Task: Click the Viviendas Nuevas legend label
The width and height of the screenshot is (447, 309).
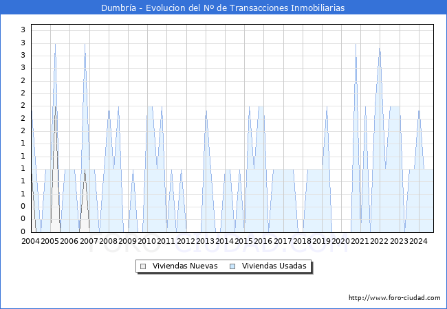Action: click(x=185, y=266)
